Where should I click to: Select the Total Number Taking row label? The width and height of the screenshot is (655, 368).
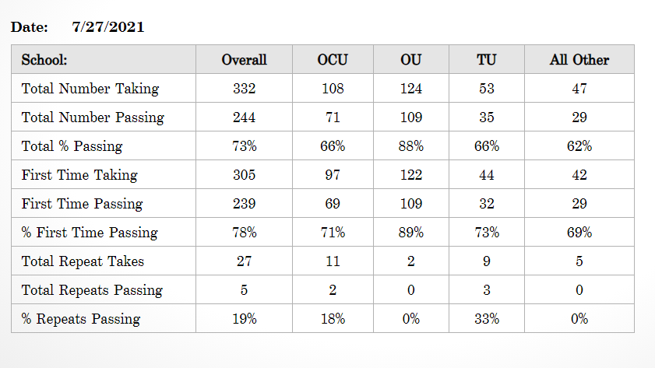(x=90, y=89)
